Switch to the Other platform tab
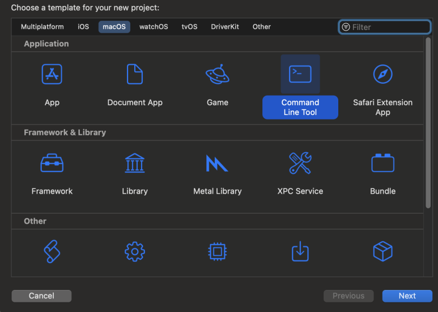 (x=262, y=27)
